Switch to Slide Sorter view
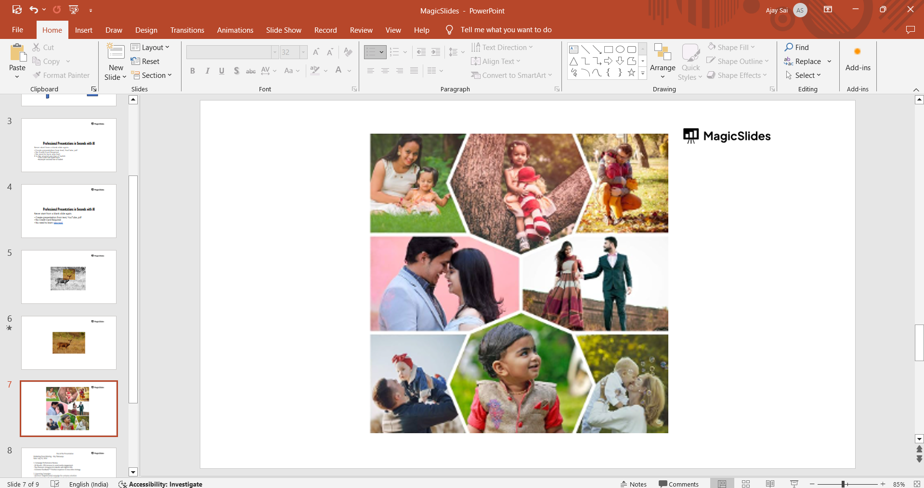Screen dimensions: 924x488 click(746, 484)
